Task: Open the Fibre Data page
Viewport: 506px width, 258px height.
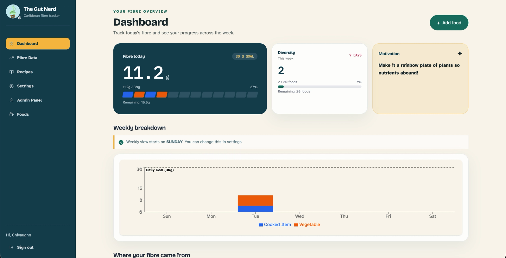Action: pyautogui.click(x=38, y=58)
